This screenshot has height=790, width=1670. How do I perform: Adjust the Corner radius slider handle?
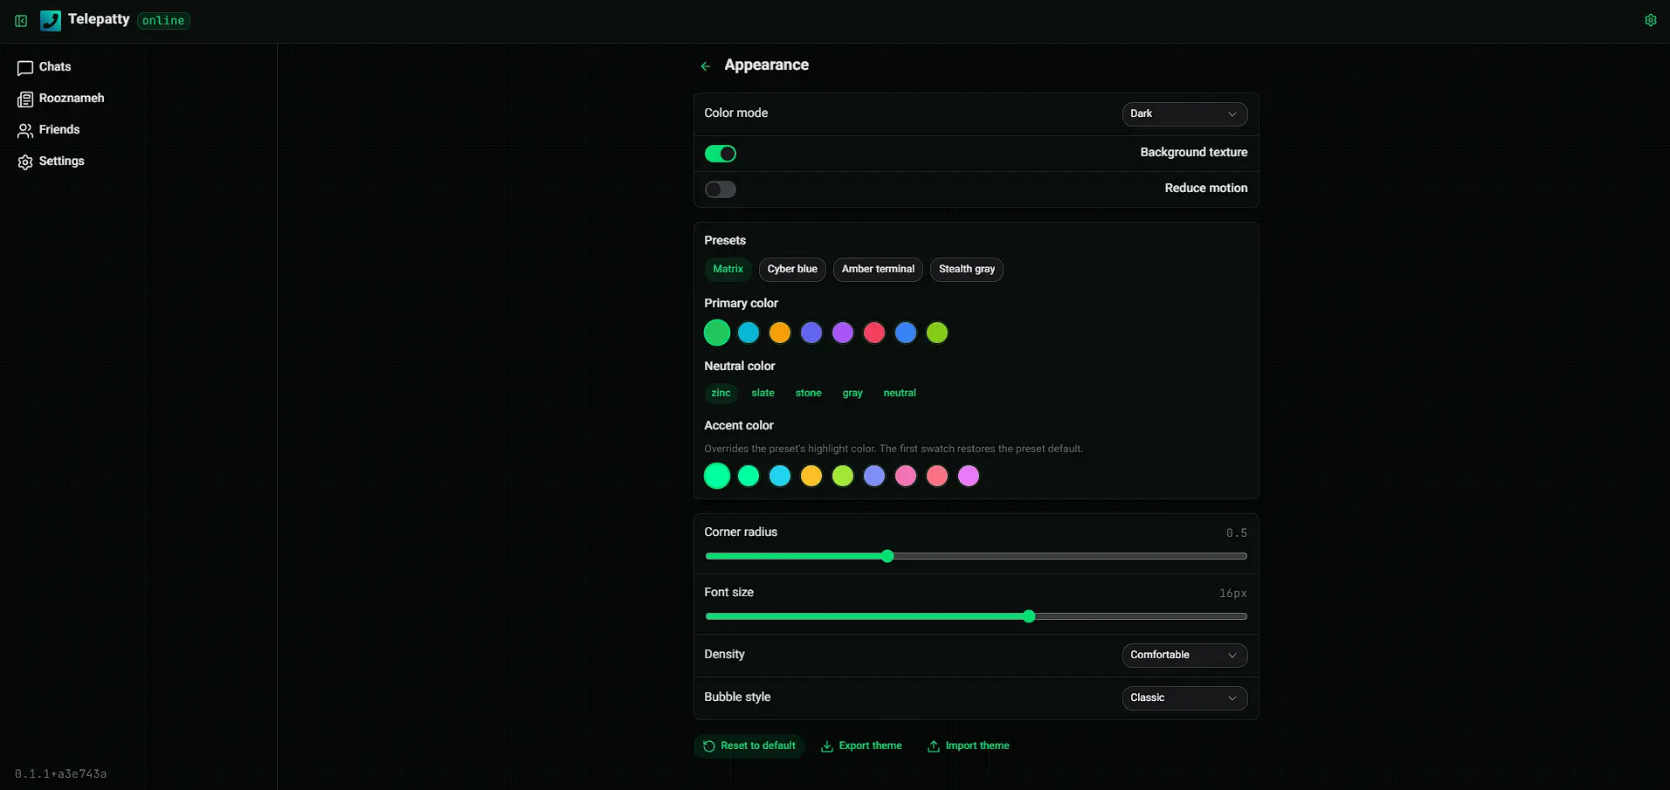(x=887, y=556)
